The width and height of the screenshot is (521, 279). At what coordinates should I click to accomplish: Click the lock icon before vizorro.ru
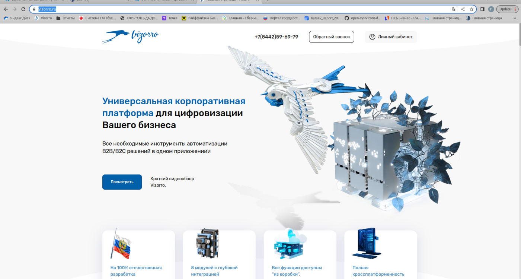coord(33,9)
